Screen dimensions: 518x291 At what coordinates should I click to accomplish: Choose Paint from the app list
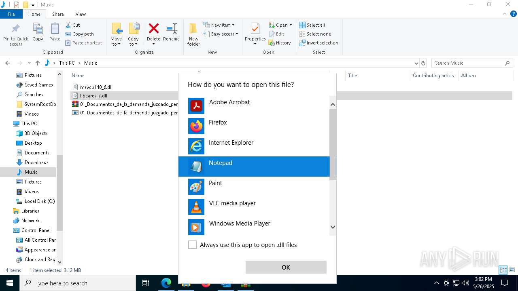click(254, 187)
